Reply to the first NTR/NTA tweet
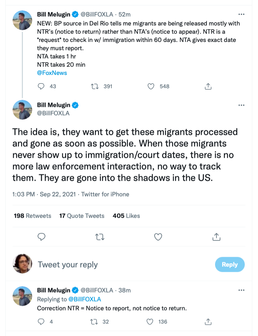Screen dimensions: 258x336 click(x=42, y=86)
